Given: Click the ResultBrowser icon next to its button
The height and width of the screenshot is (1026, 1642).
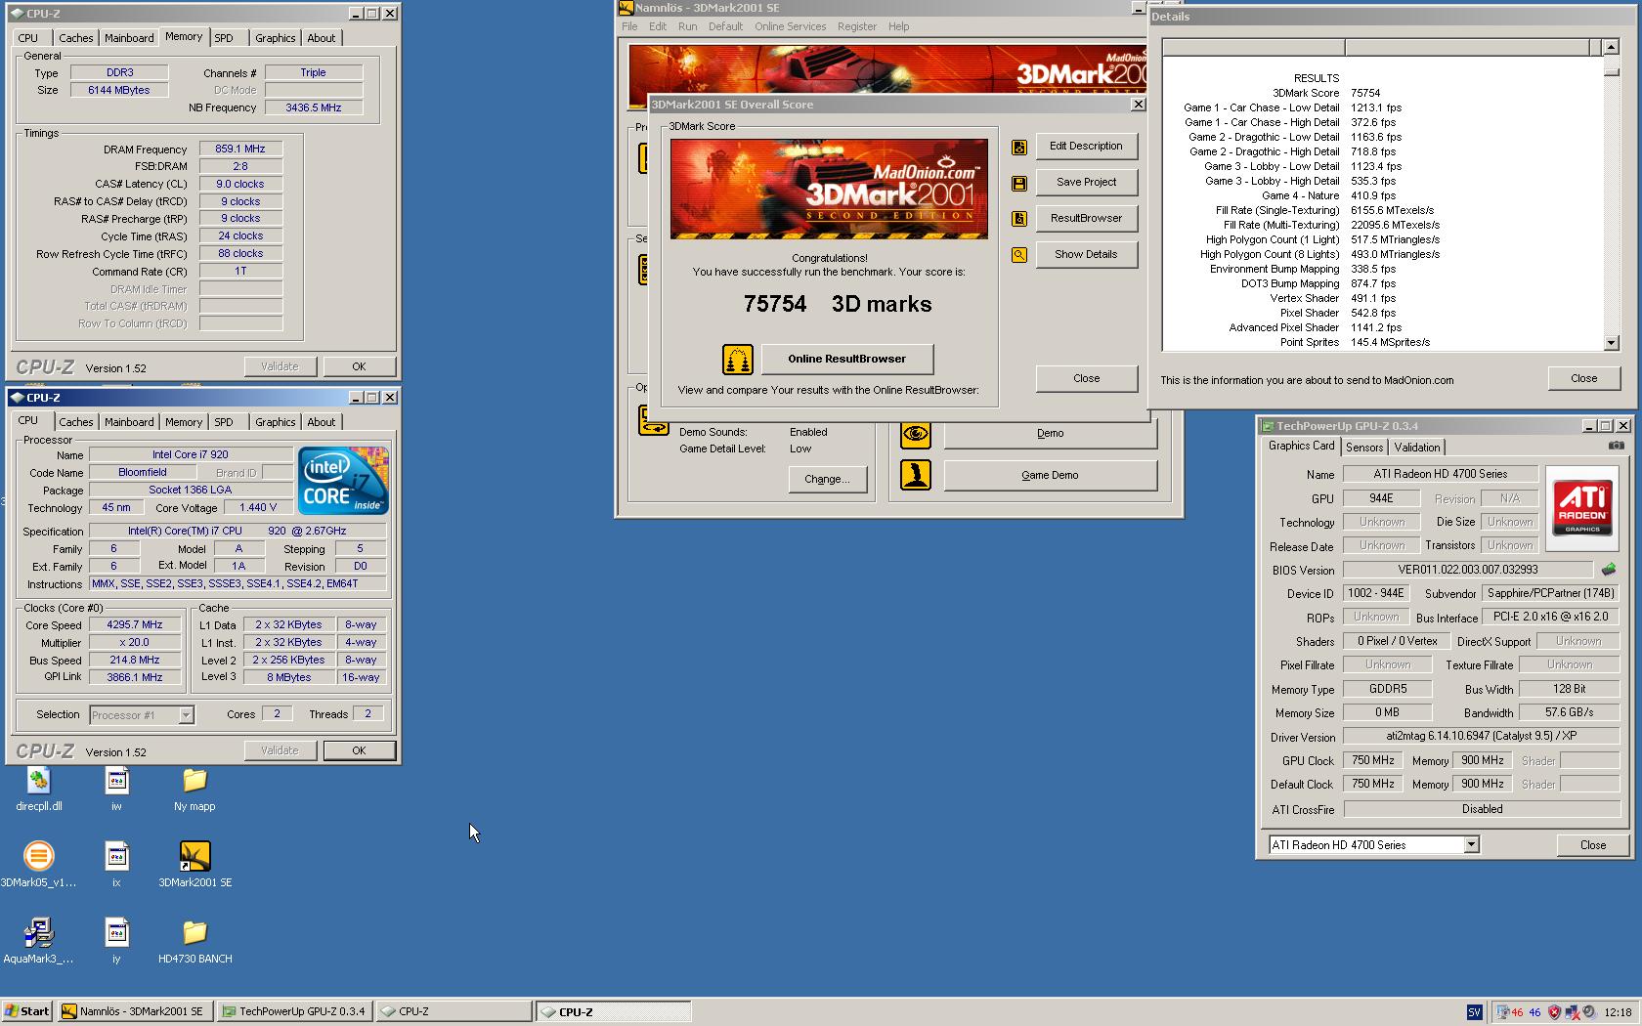Looking at the screenshot, I should point(1019,219).
